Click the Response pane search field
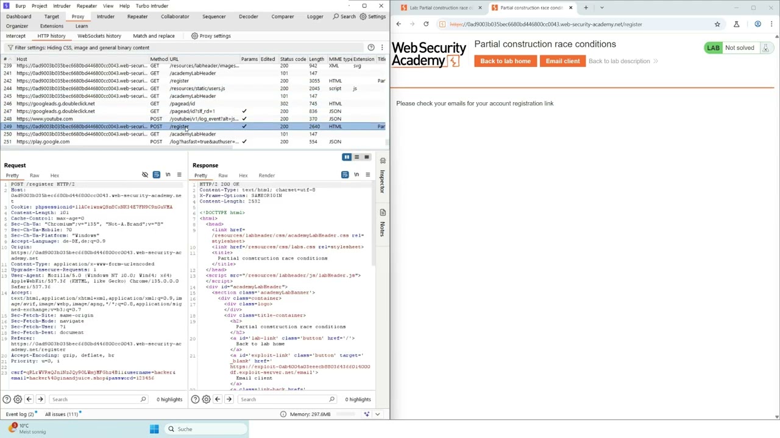780x438 pixels. click(x=287, y=400)
